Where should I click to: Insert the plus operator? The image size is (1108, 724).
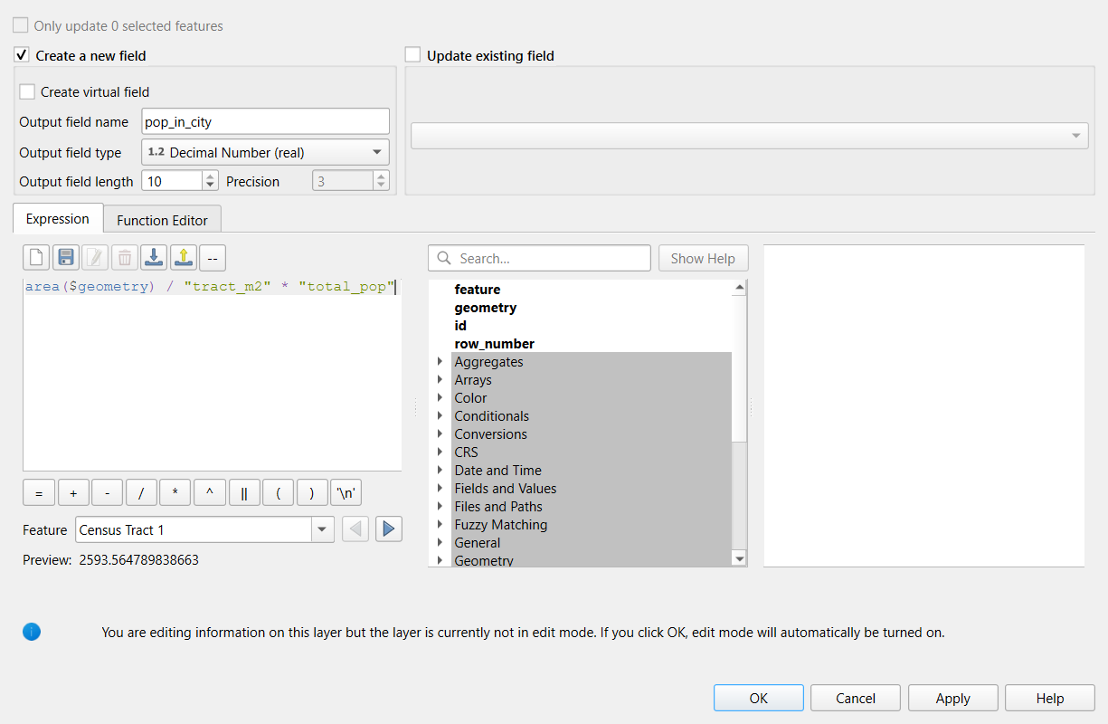pyautogui.click(x=73, y=493)
